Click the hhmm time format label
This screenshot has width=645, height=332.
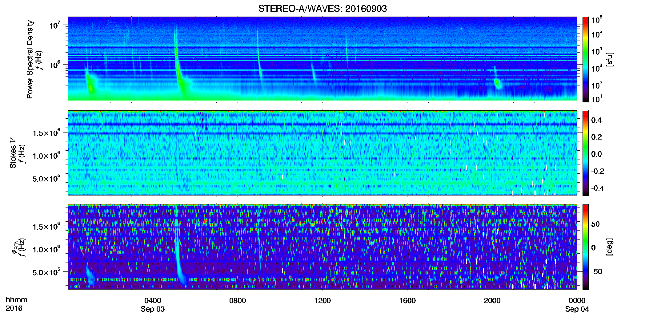point(17,300)
